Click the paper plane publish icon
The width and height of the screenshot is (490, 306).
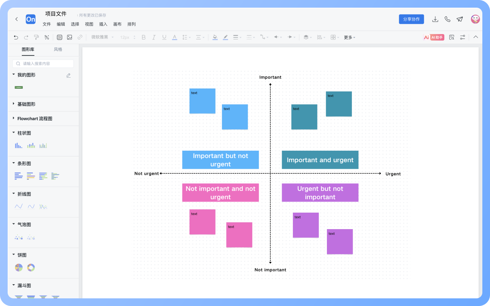pos(460,19)
